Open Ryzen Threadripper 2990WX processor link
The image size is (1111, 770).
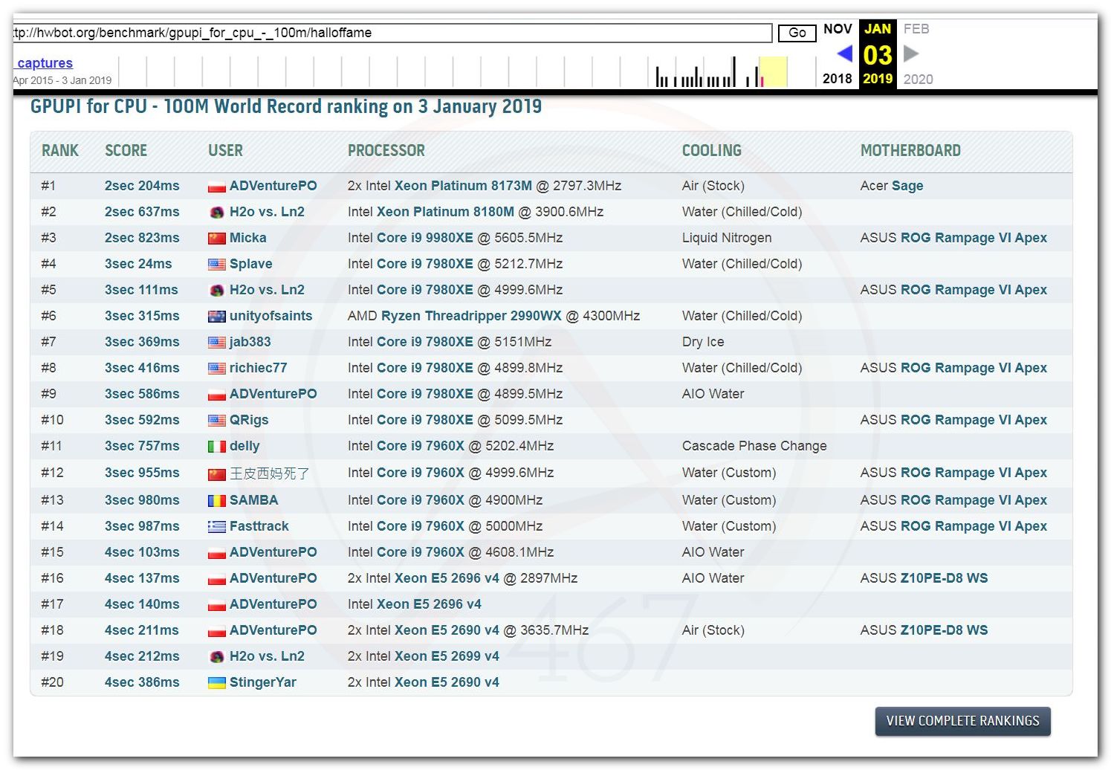(471, 316)
